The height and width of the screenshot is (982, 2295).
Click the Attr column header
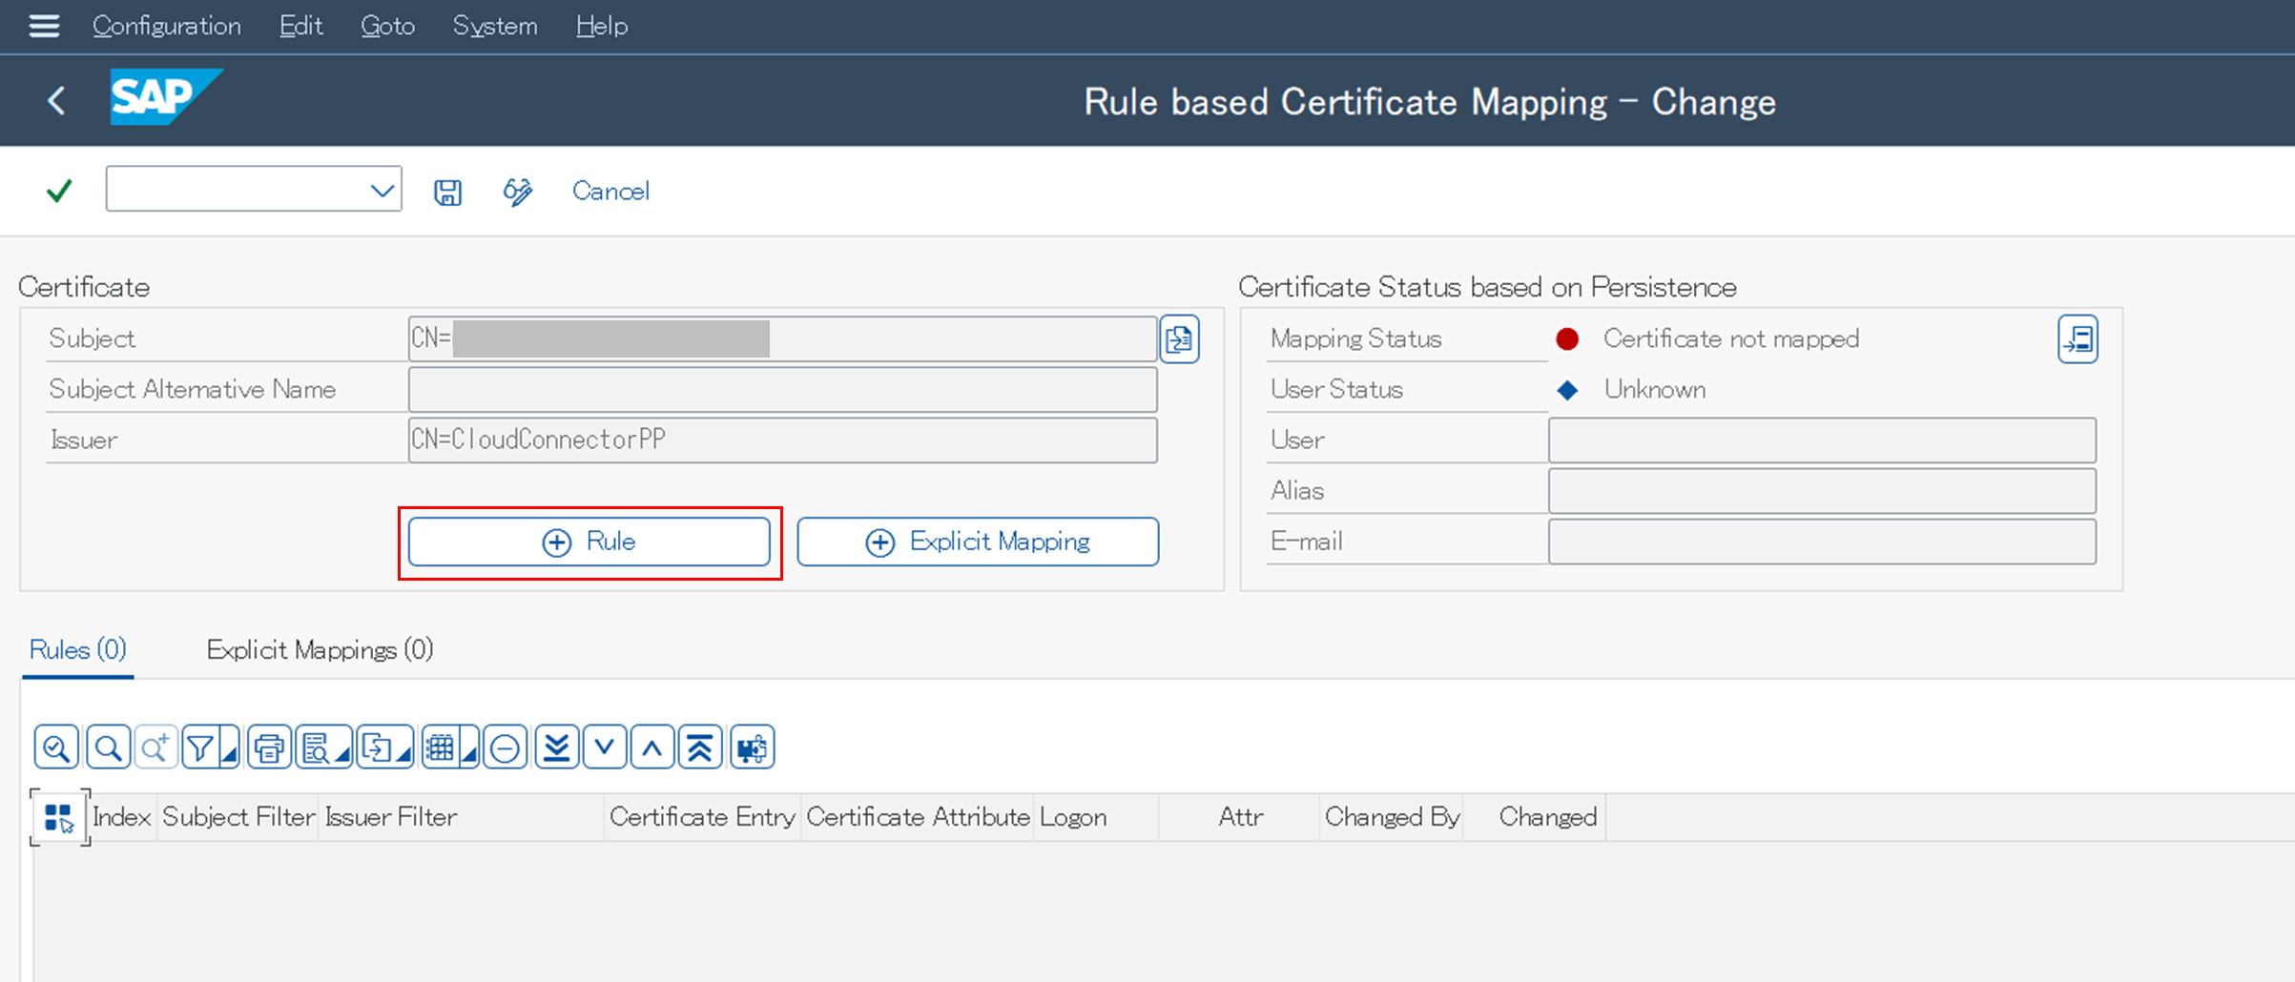1241,818
